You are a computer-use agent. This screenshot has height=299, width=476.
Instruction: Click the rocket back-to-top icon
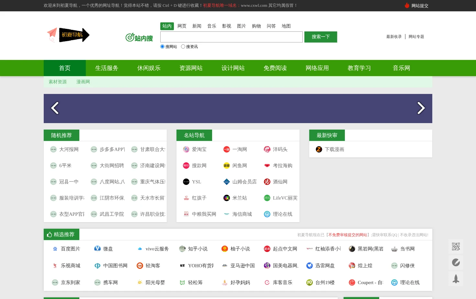[456, 279]
